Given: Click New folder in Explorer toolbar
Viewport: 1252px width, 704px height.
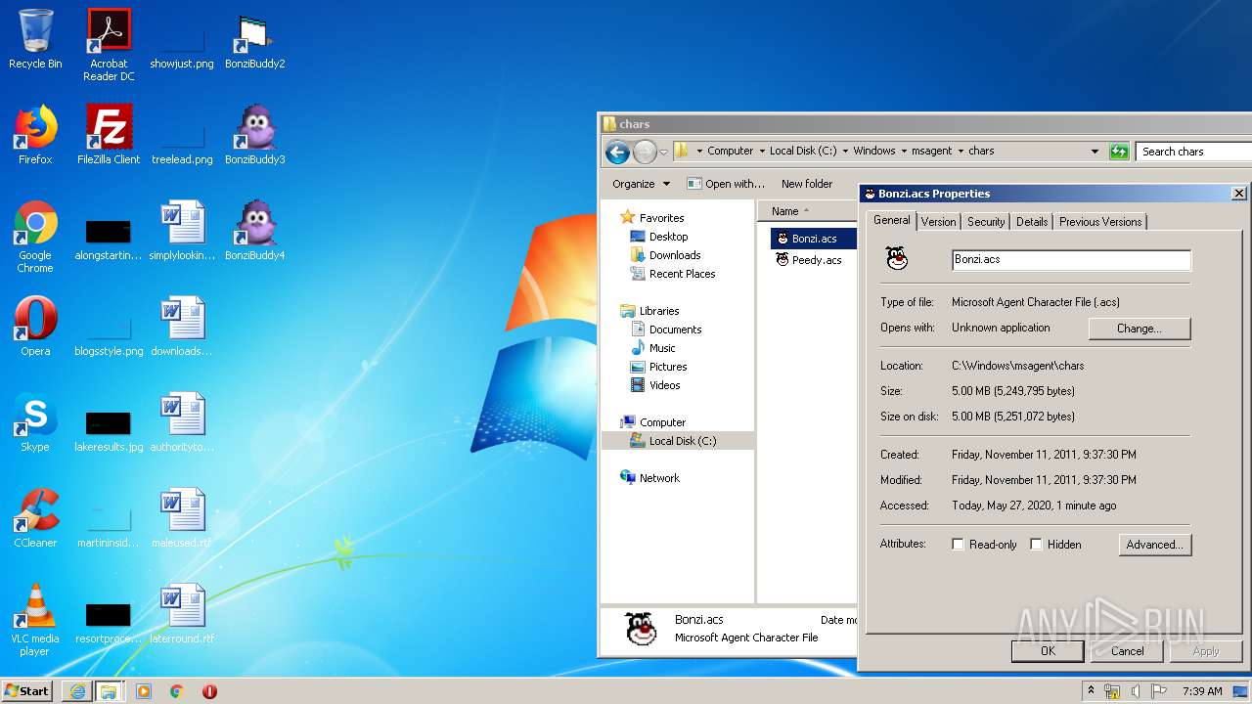Looking at the screenshot, I should click(x=807, y=184).
